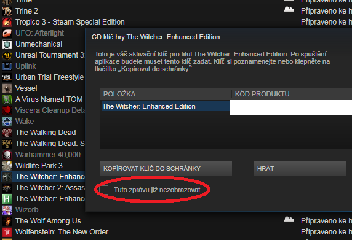Click the product code field
The width and height of the screenshot is (352, 240).
point(291,107)
